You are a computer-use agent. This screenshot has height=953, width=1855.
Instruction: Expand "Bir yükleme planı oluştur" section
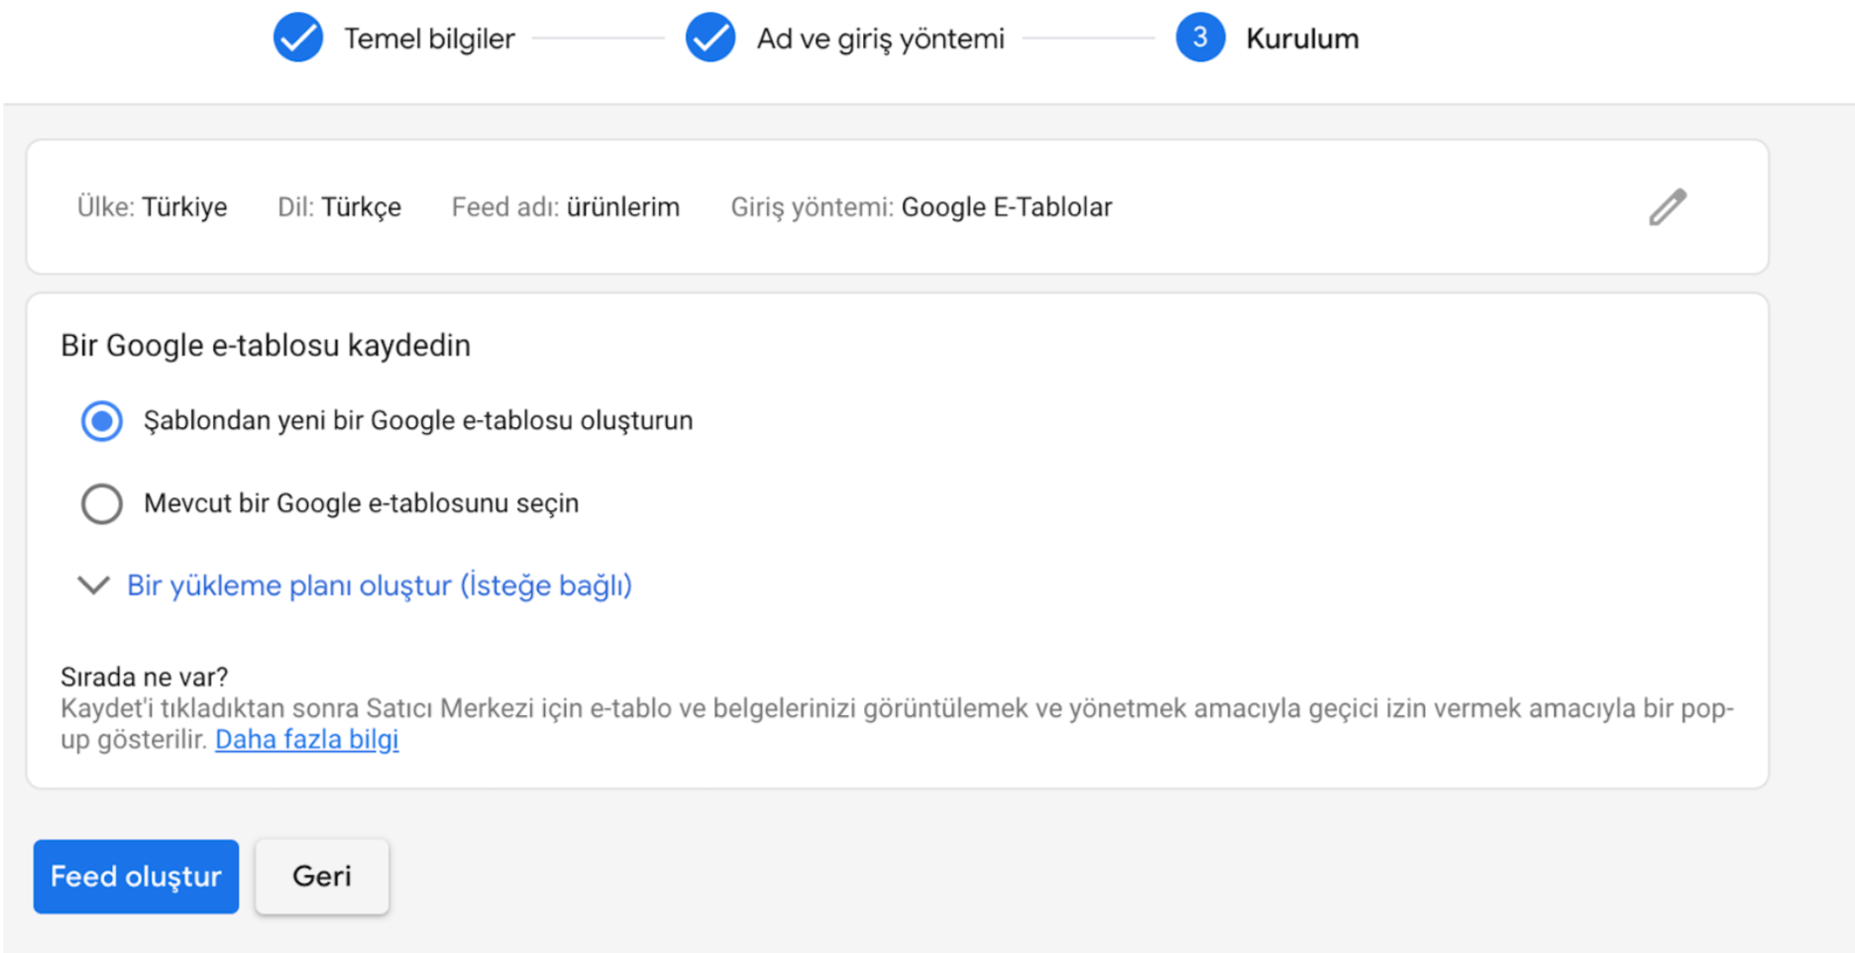(x=380, y=585)
